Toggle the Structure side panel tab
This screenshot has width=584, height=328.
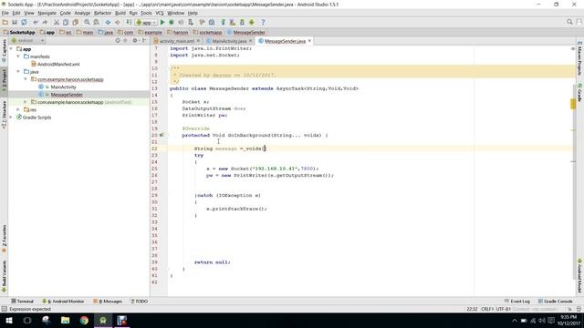(x=4, y=115)
